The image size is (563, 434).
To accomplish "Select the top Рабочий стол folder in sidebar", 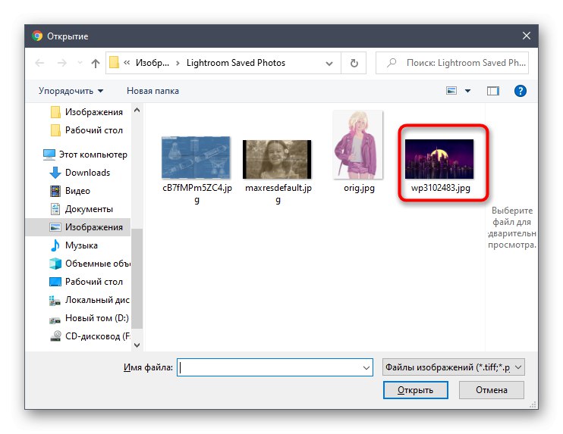I will [86, 130].
